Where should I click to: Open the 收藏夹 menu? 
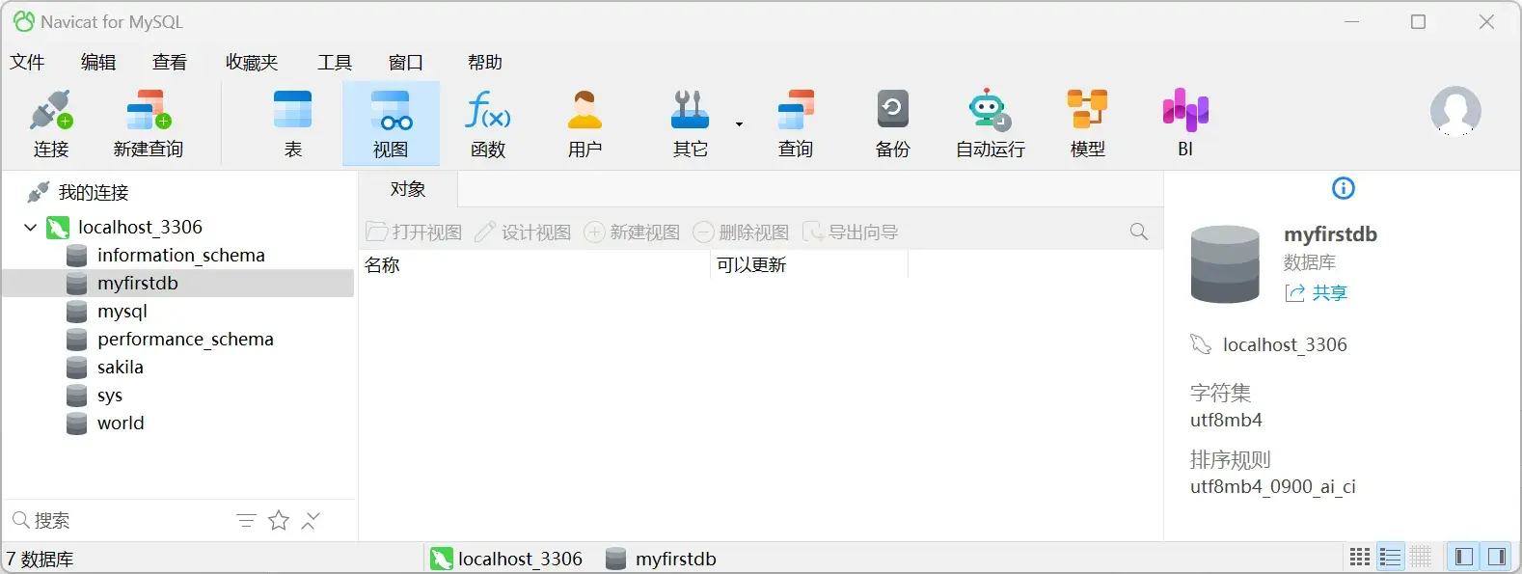tap(252, 63)
